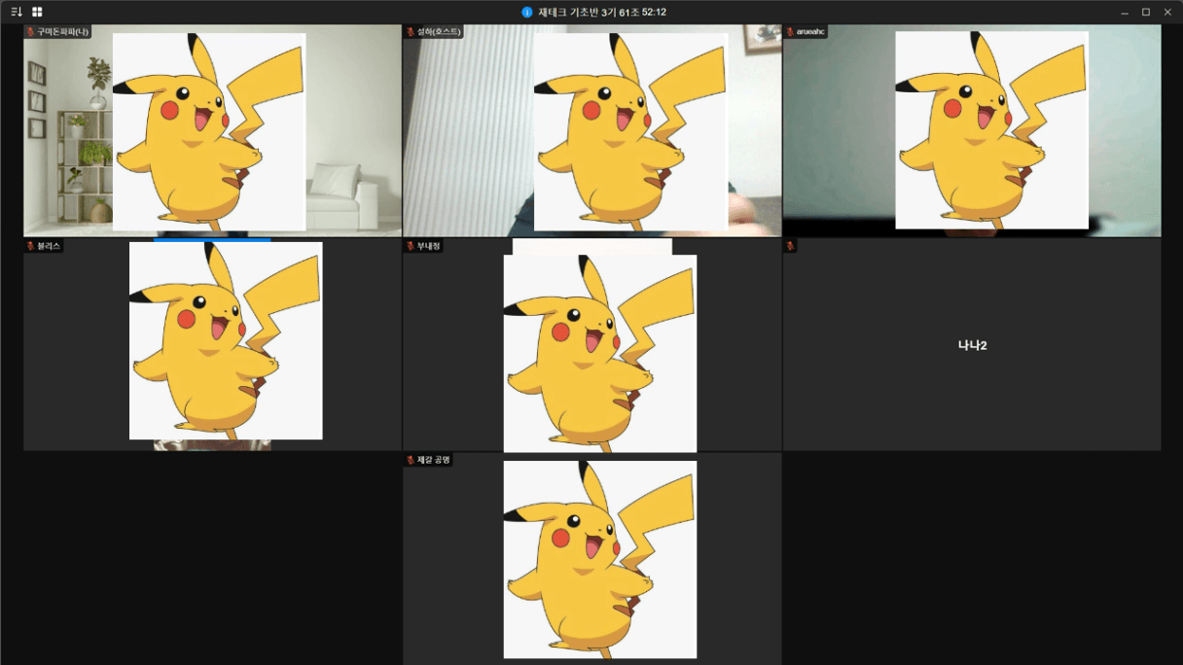Click the 구미돈파파(나) name label
1183x665 pixels.
pos(62,32)
